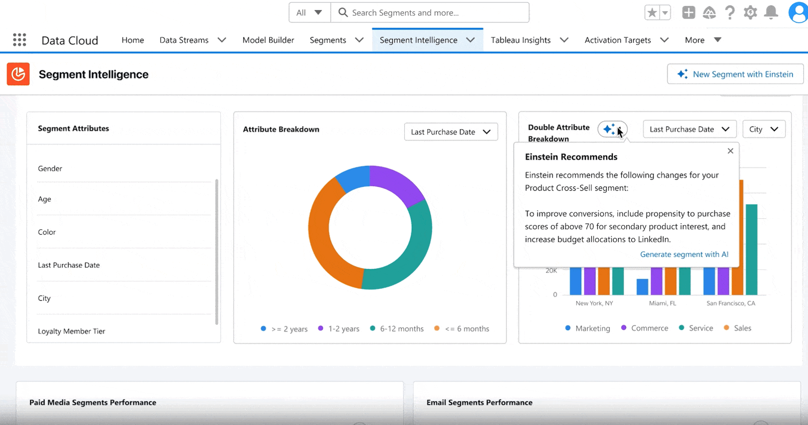Close the Einstein Recommends popover

(730, 151)
